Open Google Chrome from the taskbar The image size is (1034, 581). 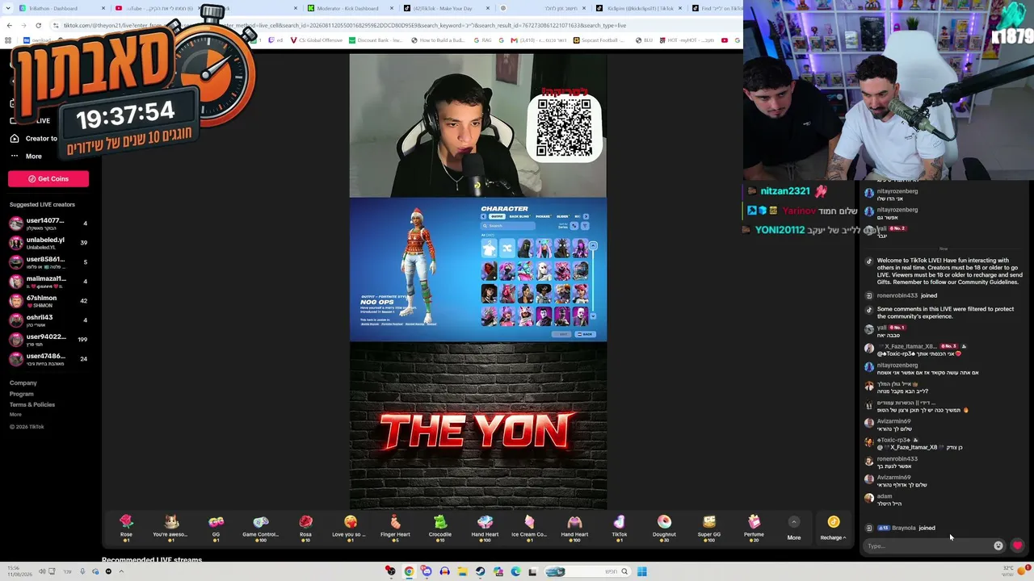pyautogui.click(x=409, y=571)
